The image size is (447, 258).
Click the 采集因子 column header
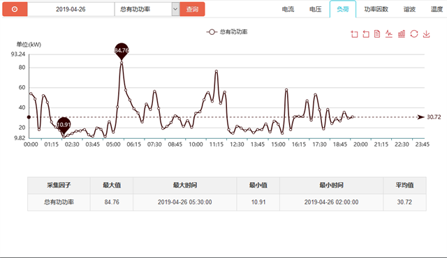tap(59, 185)
